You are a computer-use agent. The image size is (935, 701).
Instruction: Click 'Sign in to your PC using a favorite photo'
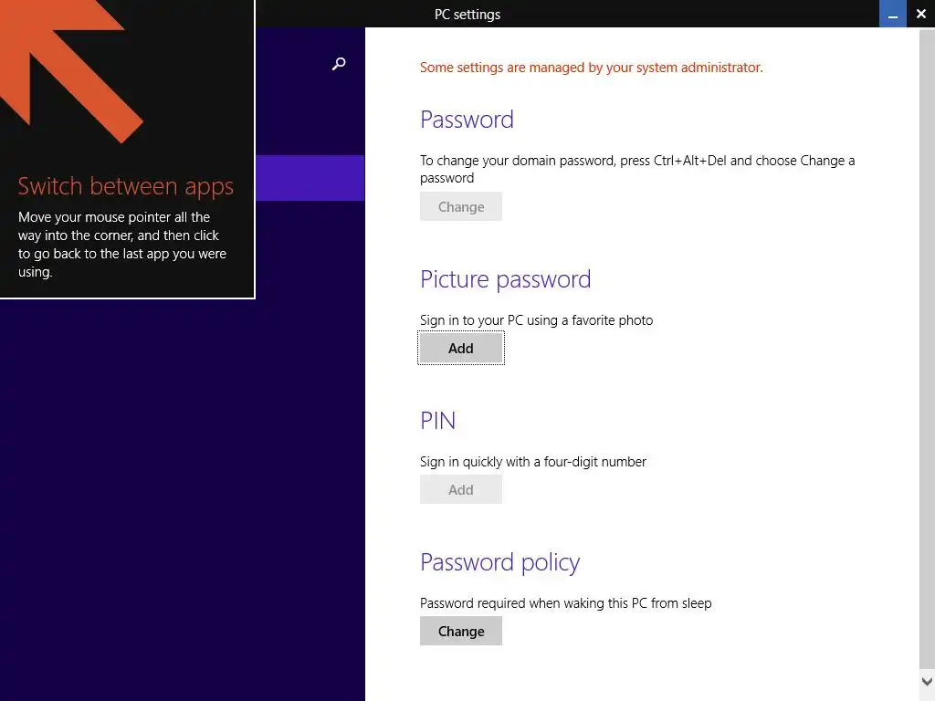click(x=536, y=320)
